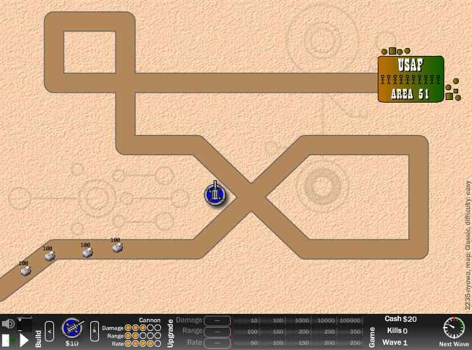The width and height of the screenshot is (472, 350).
Task: Click the Rate upgrade value 250
Action: pyautogui.click(x=355, y=343)
